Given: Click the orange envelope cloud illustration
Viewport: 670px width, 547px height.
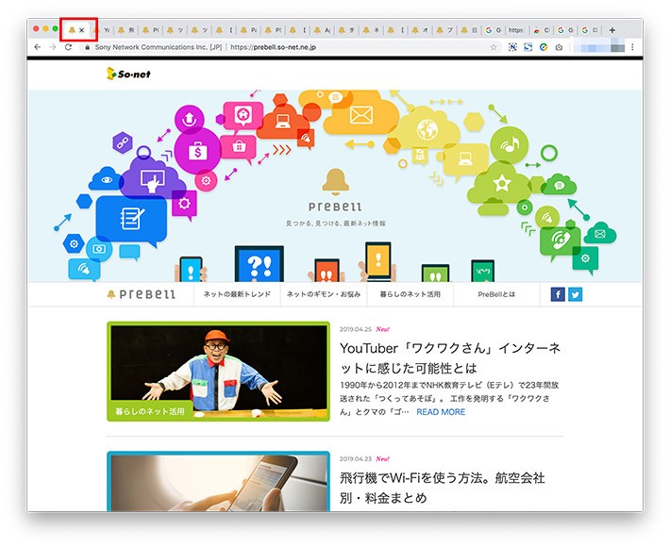Looking at the screenshot, I should 361,115.
